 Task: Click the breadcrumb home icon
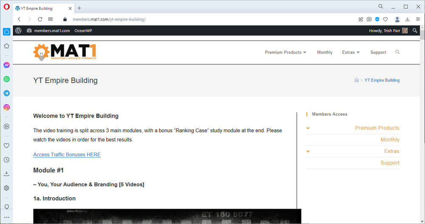click(357, 80)
